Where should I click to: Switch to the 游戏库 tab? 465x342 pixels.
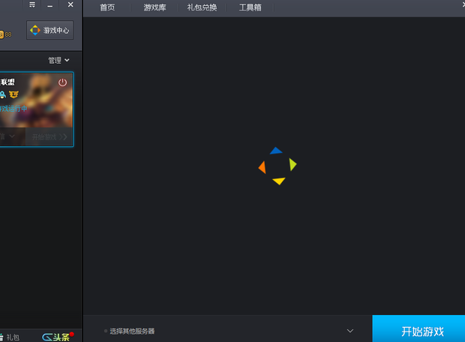[154, 7]
